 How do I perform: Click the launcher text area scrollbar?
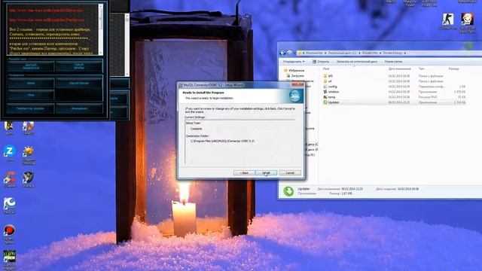click(x=100, y=29)
